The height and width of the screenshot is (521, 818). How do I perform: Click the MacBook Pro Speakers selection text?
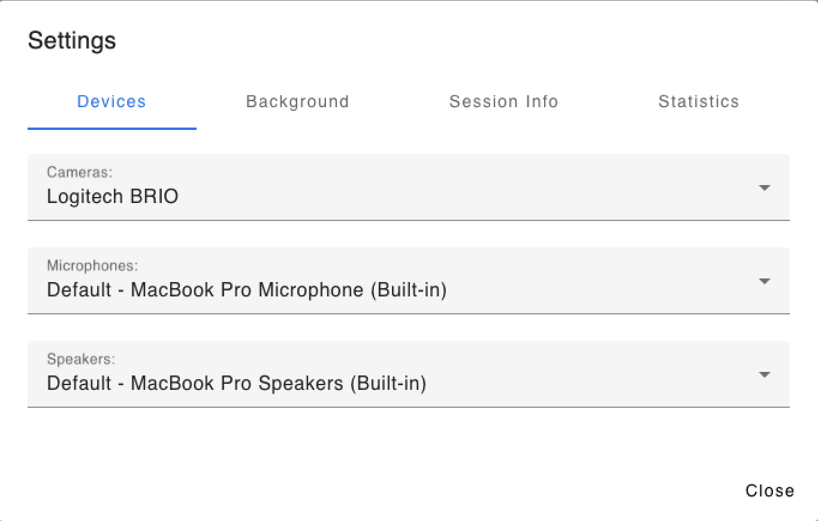237,383
